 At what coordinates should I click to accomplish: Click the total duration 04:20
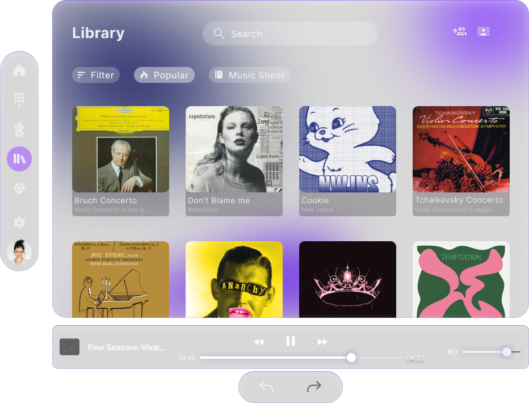click(x=415, y=358)
